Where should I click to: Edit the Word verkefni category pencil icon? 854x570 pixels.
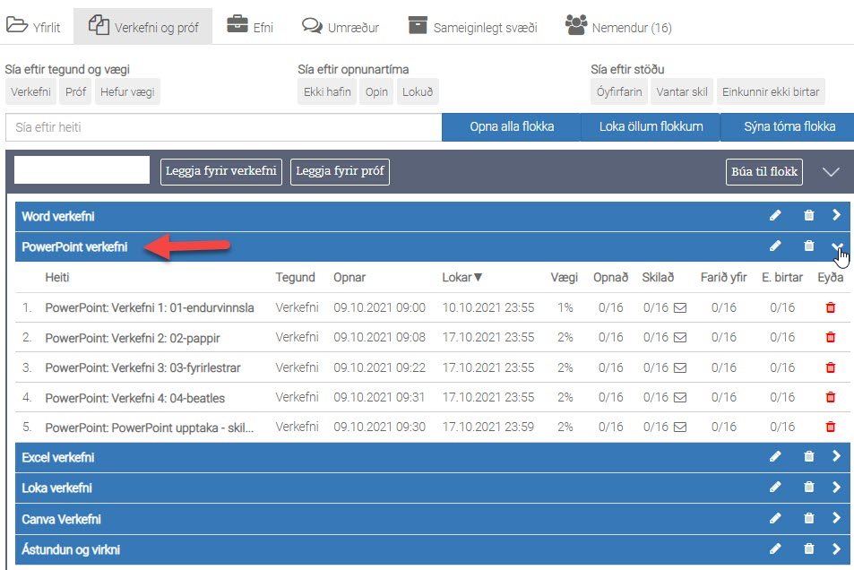point(775,215)
